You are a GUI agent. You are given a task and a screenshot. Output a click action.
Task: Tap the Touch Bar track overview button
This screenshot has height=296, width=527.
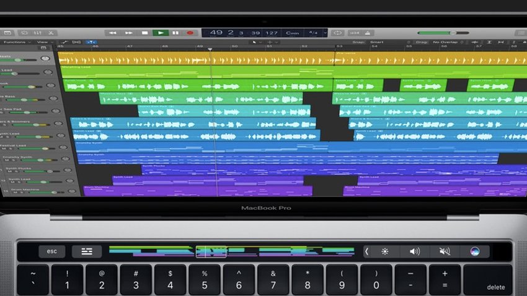tap(87, 251)
